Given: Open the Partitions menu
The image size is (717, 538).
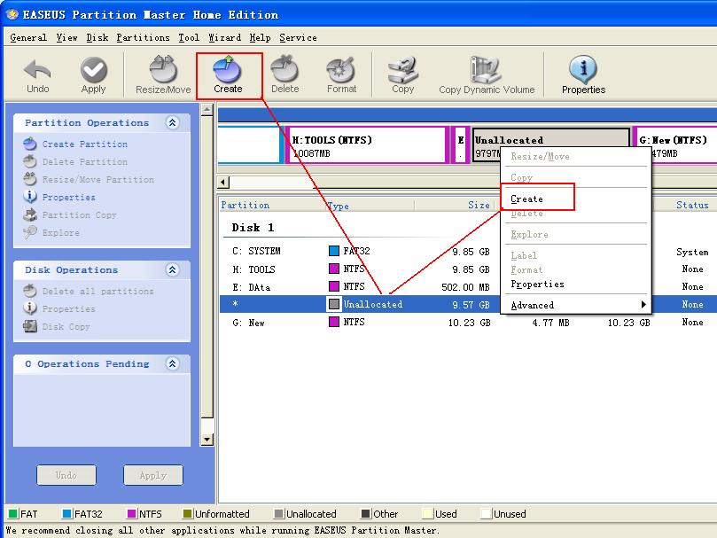Looking at the screenshot, I should (x=143, y=37).
